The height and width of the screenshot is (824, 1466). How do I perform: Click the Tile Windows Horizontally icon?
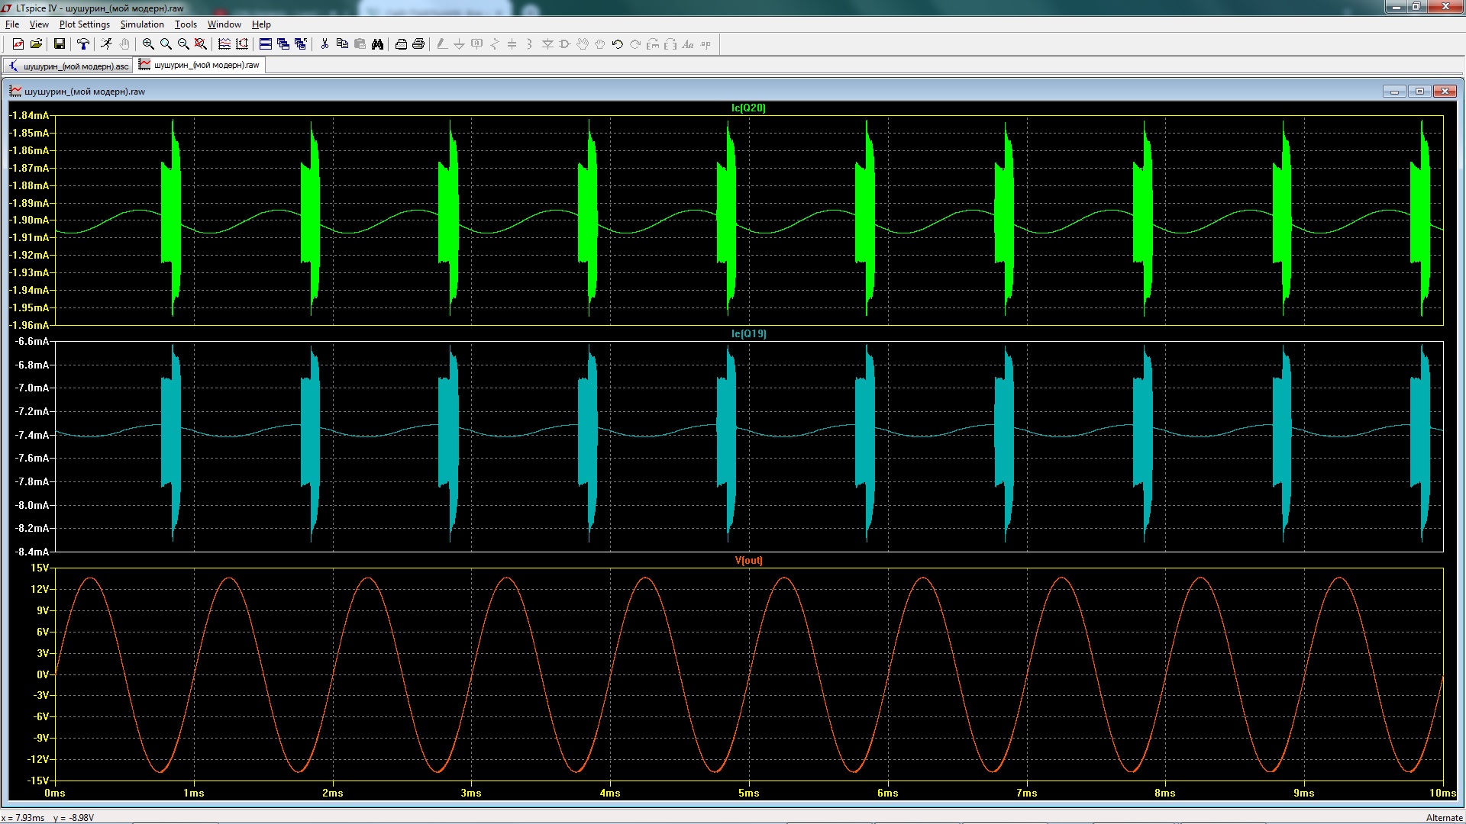point(266,43)
